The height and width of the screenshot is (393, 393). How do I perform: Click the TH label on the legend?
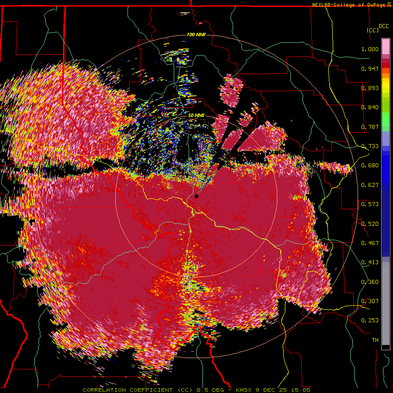pyautogui.click(x=375, y=340)
